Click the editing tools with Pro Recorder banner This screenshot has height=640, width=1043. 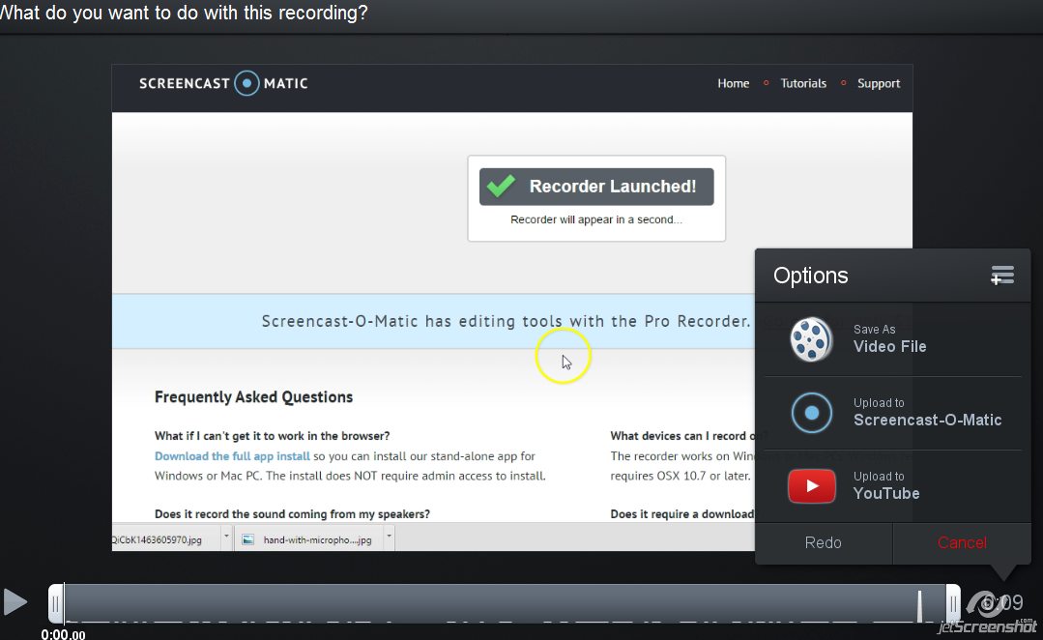coord(433,321)
